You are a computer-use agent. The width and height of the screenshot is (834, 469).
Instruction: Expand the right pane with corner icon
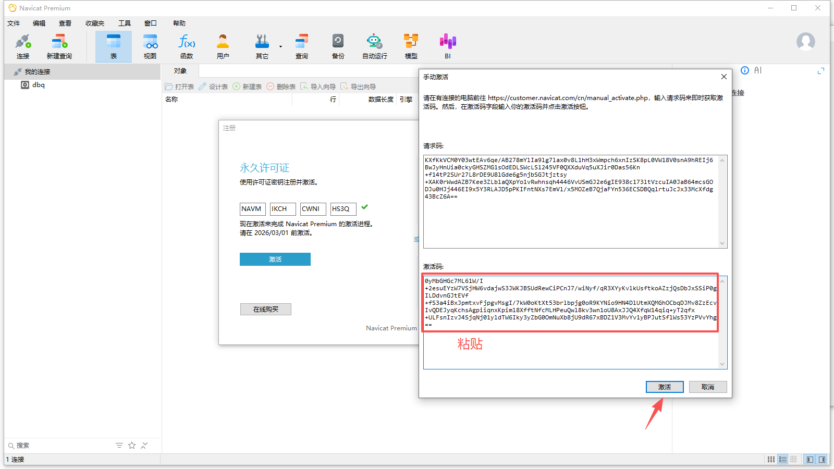tap(821, 70)
